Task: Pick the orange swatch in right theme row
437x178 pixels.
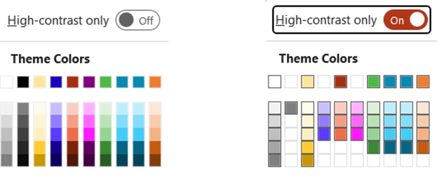Action: [x=423, y=82]
